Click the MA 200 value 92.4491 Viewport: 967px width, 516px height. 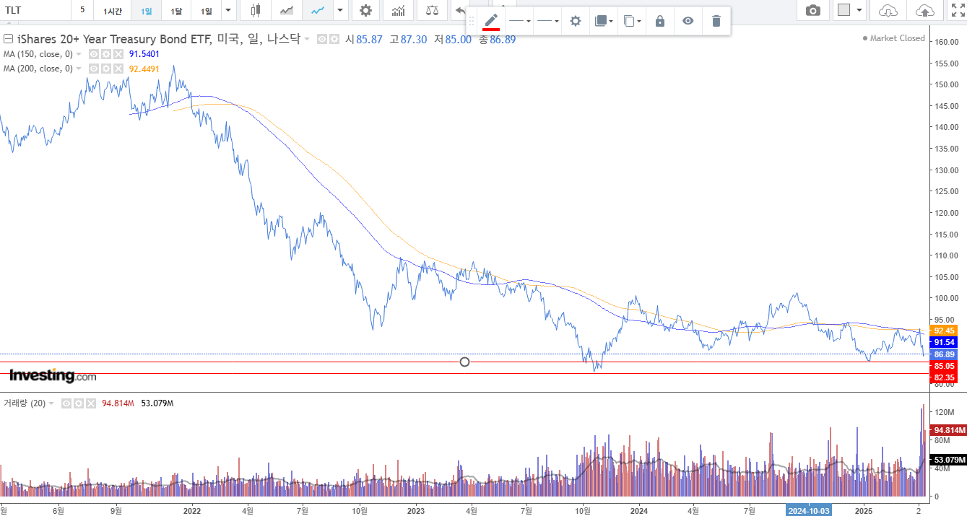[144, 69]
